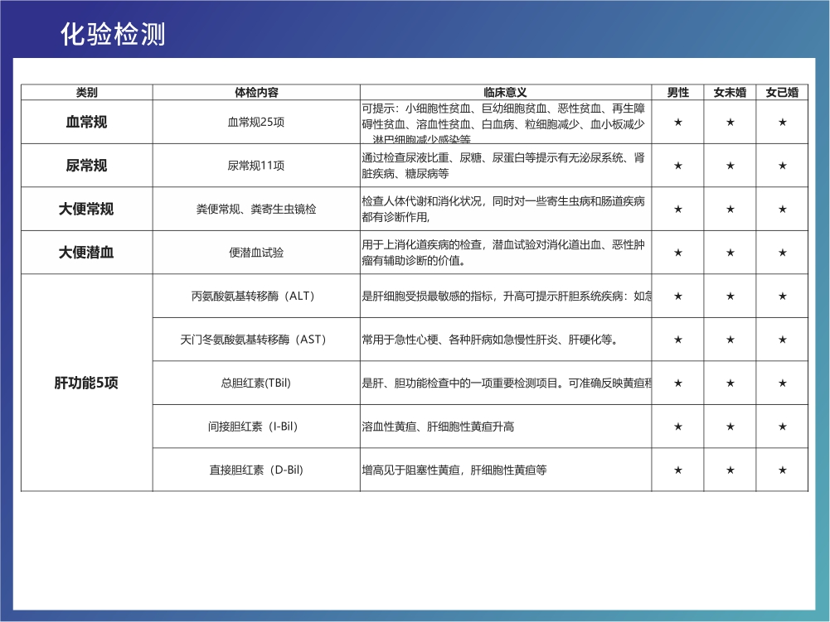
Task: Click the 男性 star in 尿常规 row
Action: point(677,166)
